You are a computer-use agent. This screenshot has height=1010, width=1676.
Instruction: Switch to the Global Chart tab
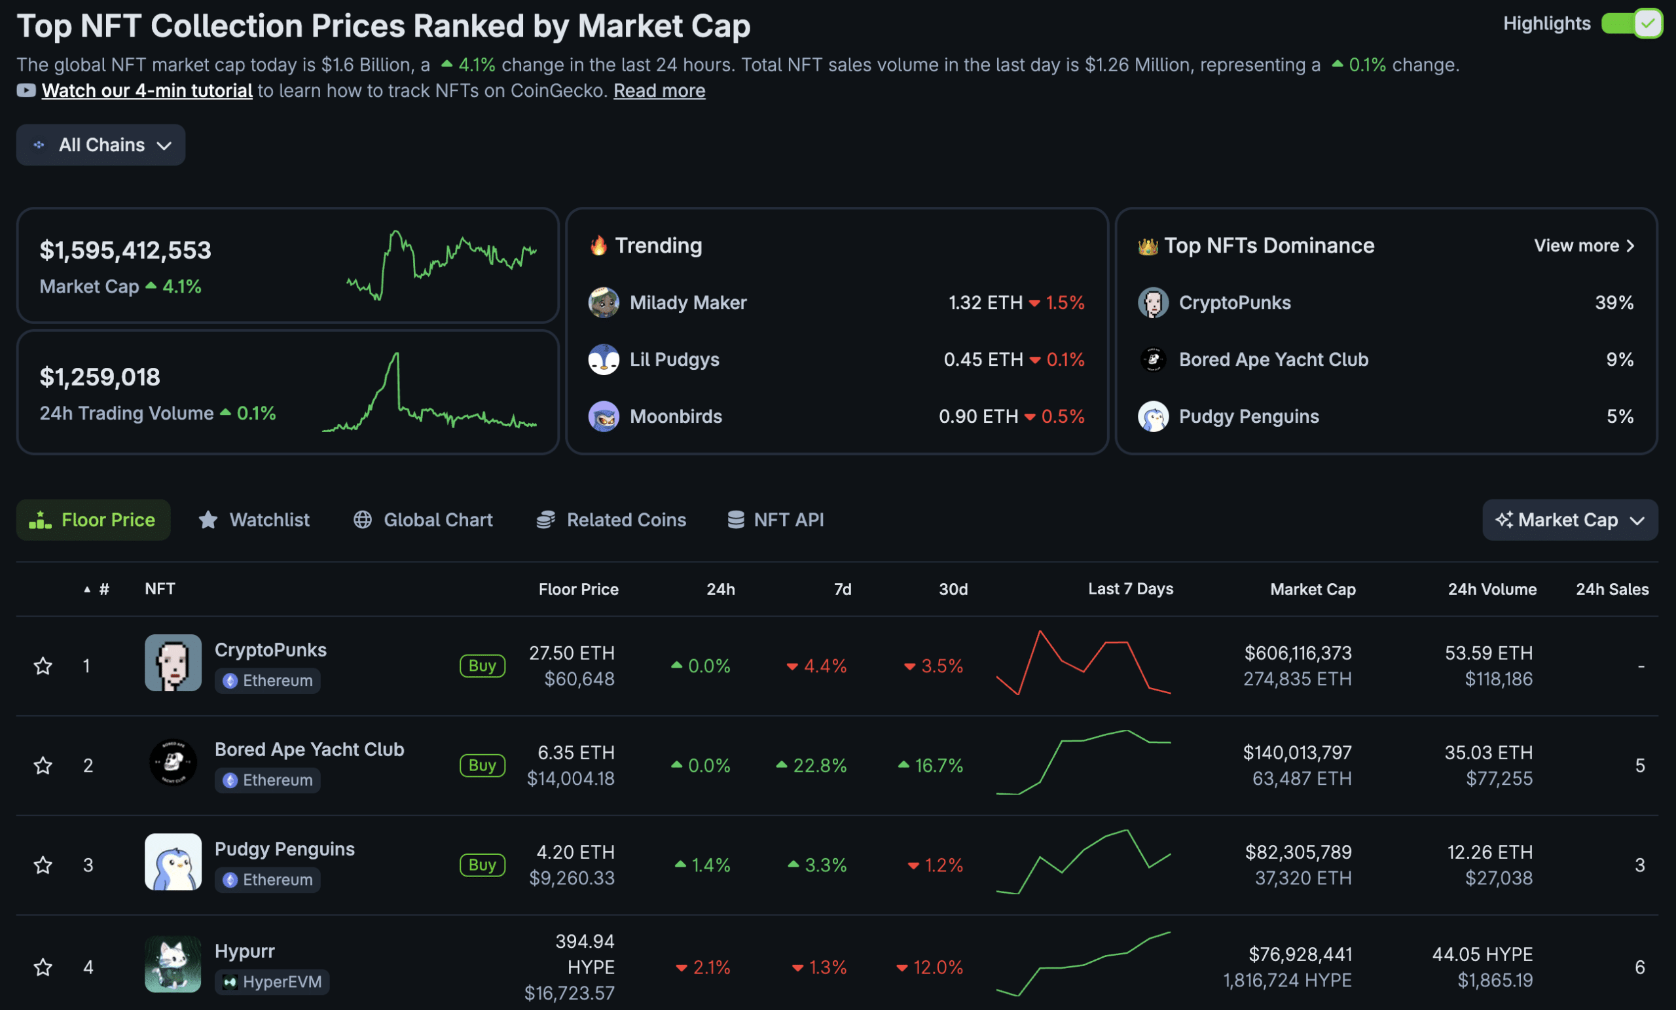[423, 520]
